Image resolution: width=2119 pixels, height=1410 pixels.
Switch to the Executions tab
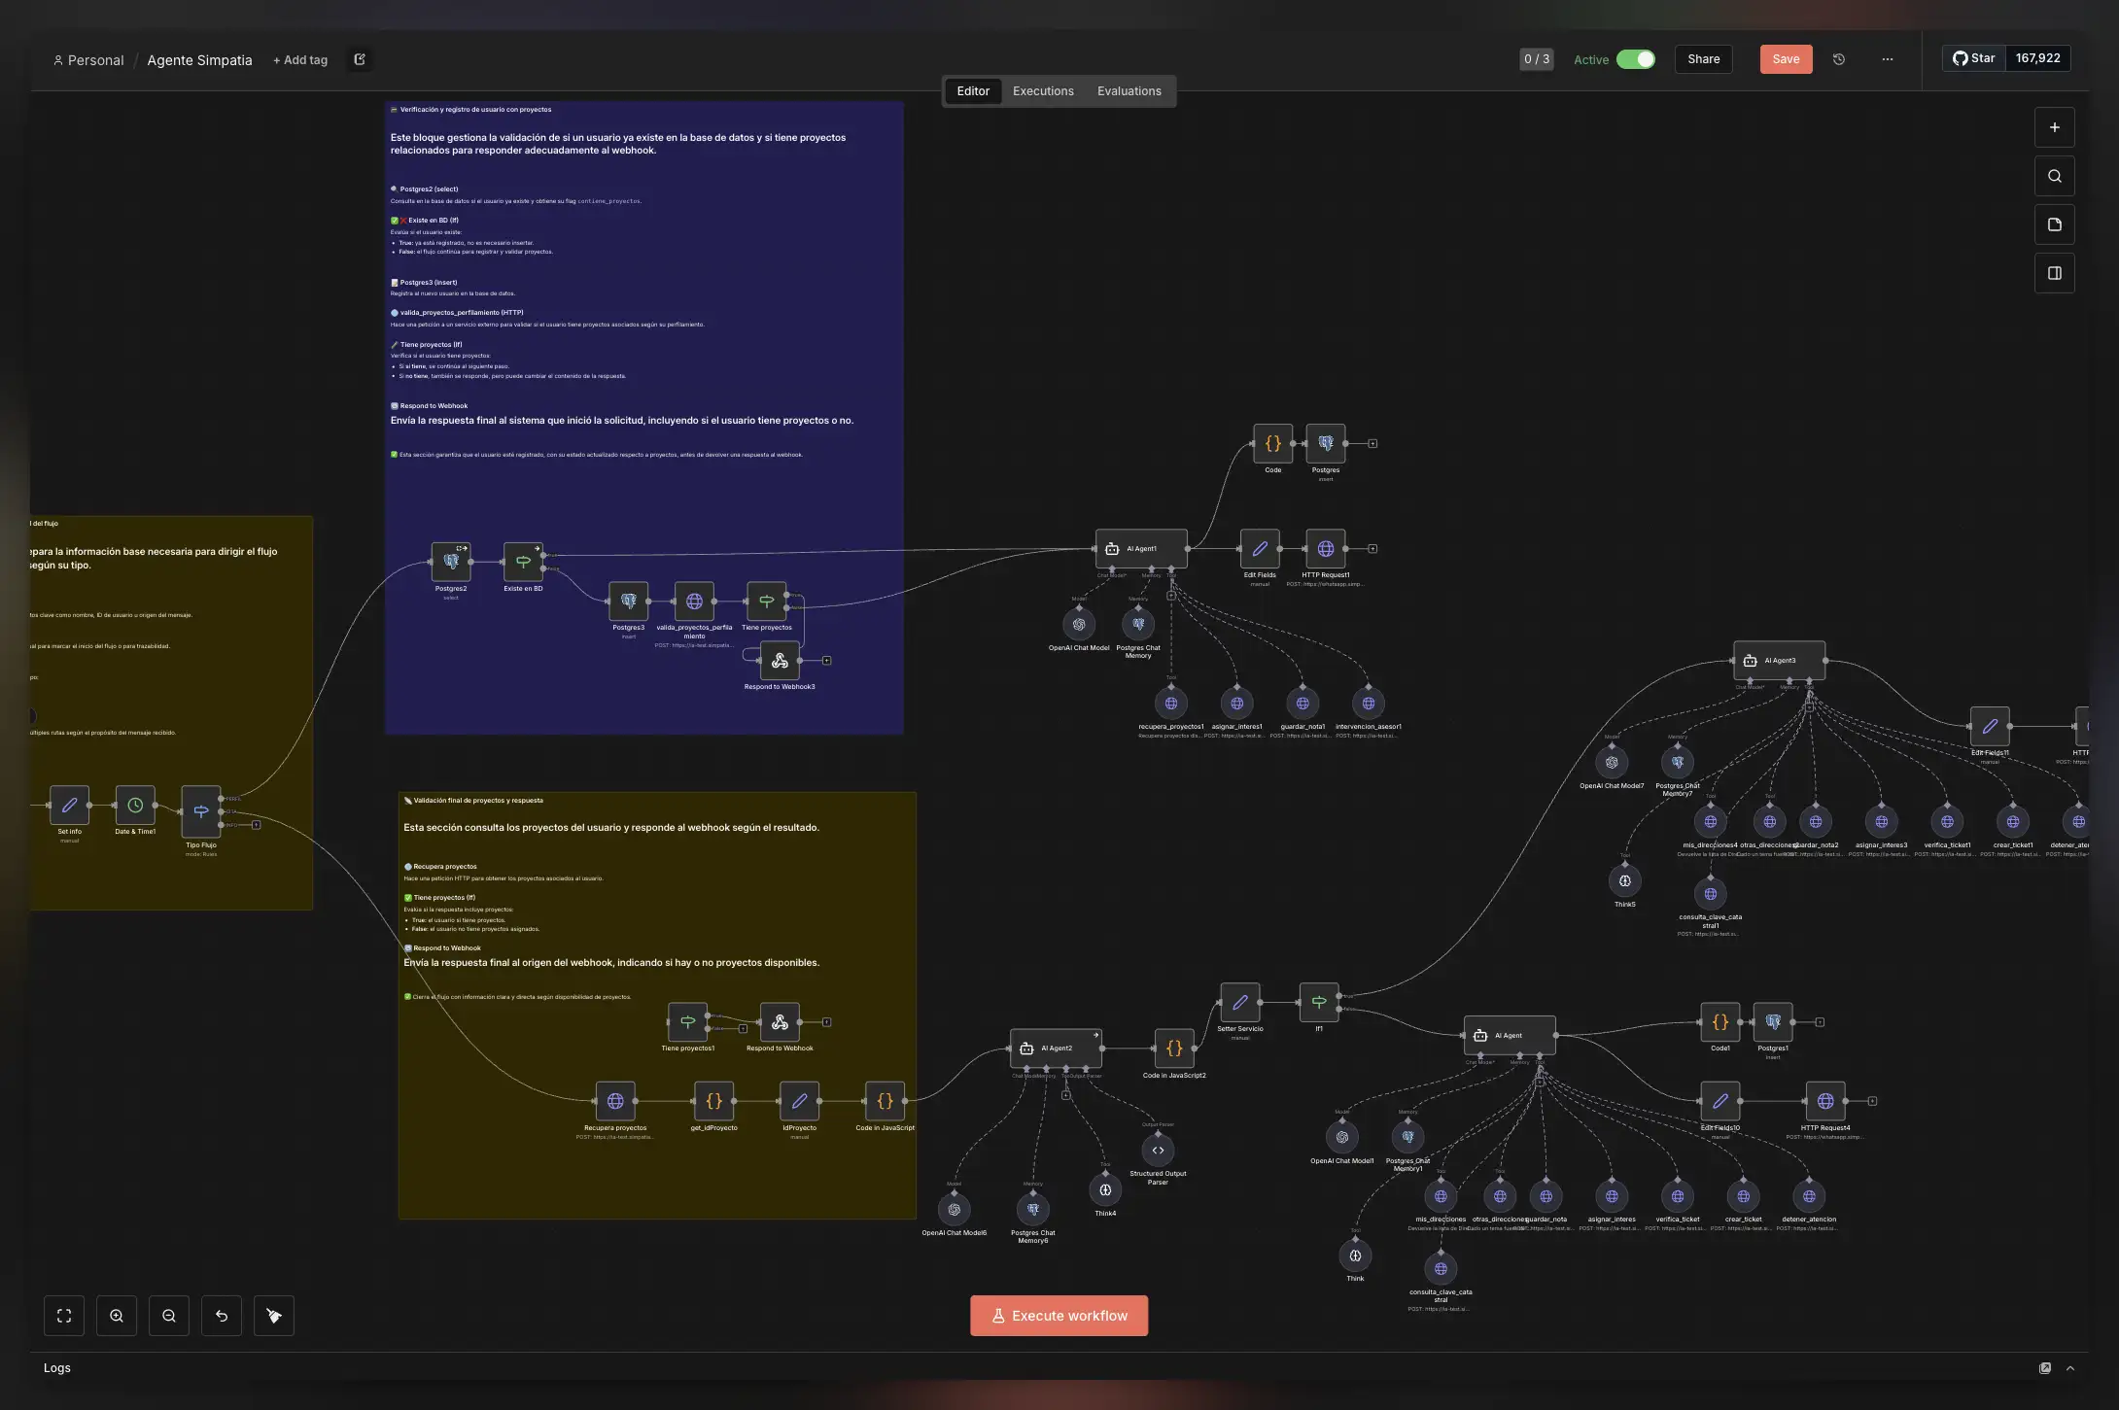[1043, 91]
